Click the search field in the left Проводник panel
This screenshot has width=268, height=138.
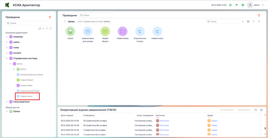click(x=29, y=23)
